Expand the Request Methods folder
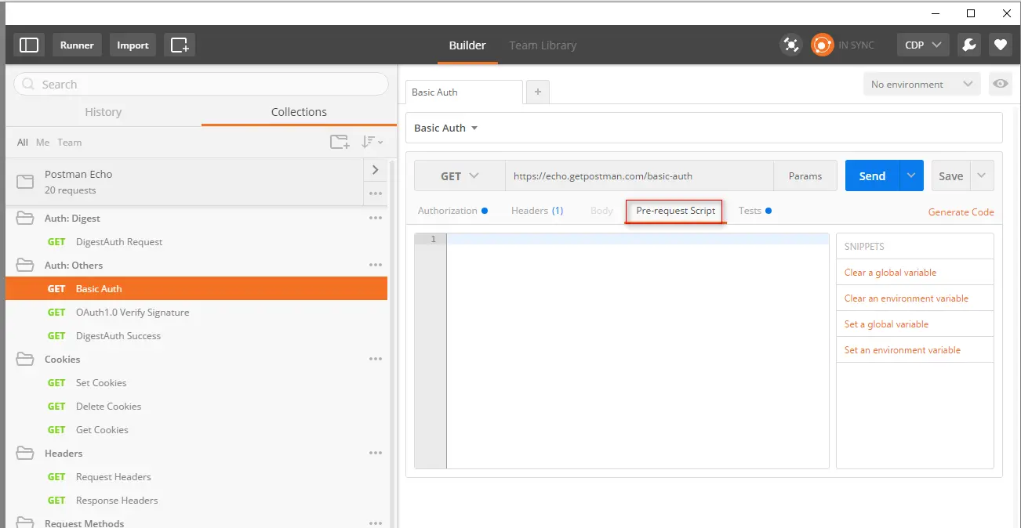Image resolution: width=1021 pixels, height=528 pixels. (25, 523)
